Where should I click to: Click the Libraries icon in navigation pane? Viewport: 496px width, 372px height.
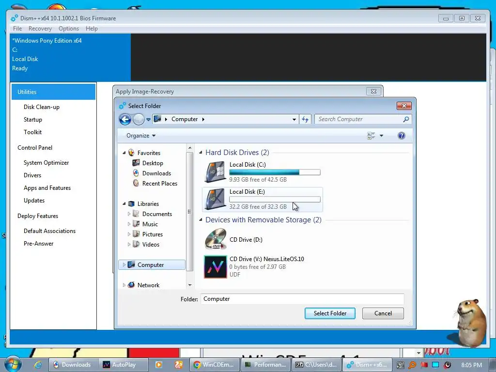[131, 204]
